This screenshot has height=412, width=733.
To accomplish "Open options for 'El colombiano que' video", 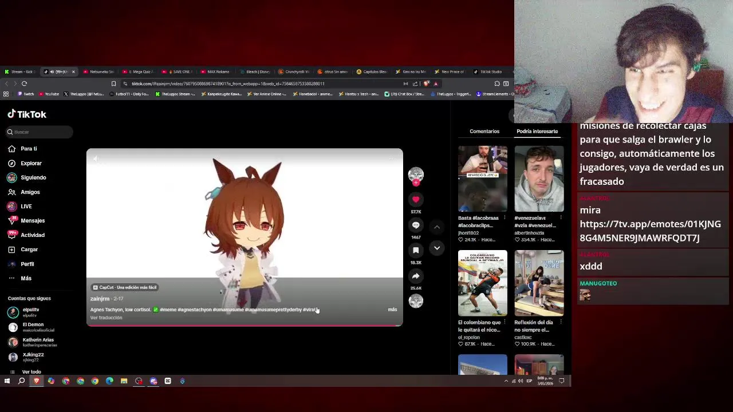I will [505, 322].
